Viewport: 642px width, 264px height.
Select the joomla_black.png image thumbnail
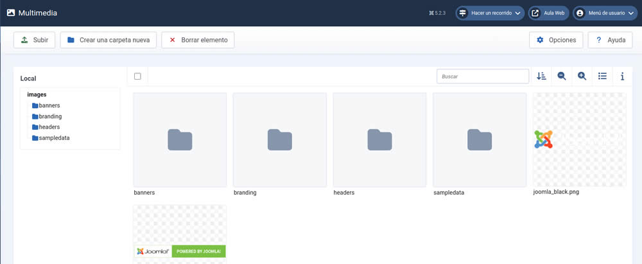click(579, 140)
